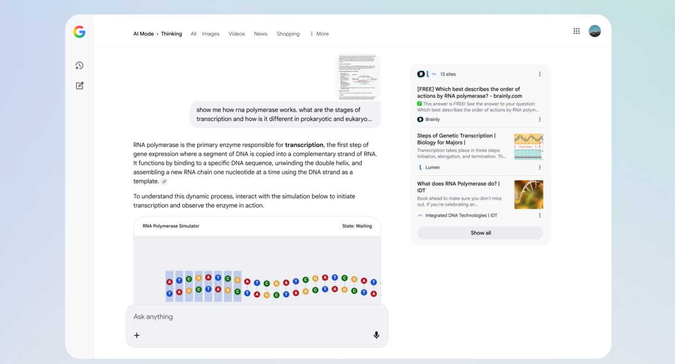Click Show all sources button
The width and height of the screenshot is (675, 364).
(x=480, y=233)
